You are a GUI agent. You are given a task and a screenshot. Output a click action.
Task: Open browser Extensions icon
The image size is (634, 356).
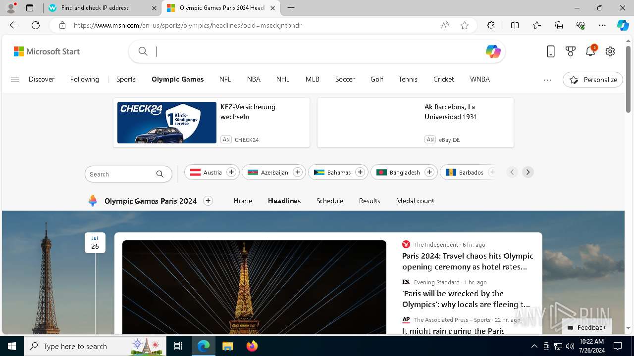coord(491,25)
